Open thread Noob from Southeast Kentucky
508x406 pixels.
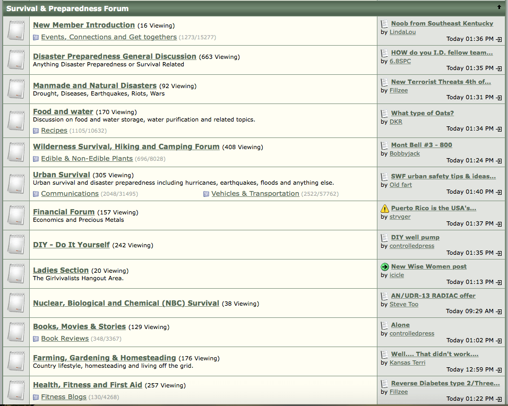442,23
